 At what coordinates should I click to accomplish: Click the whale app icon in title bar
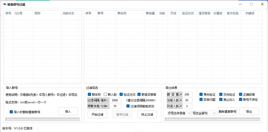[4, 5]
